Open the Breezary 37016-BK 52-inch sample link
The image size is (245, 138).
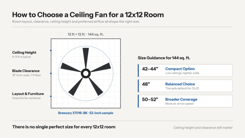coord(86,113)
